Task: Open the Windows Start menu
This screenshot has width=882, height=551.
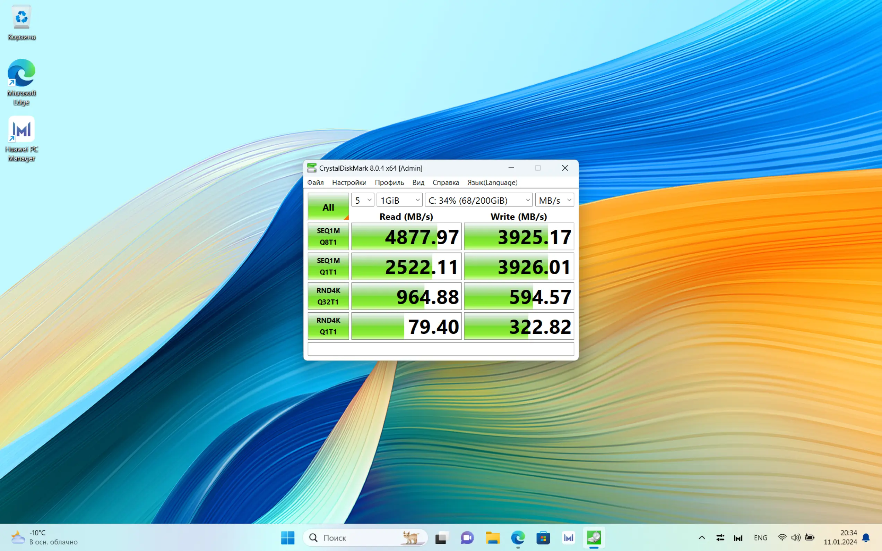Action: [287, 537]
